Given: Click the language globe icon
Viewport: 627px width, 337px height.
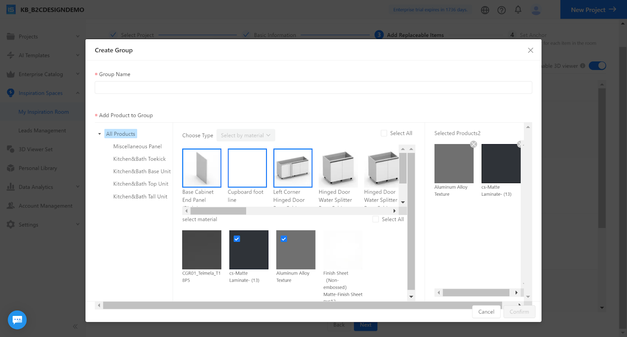Looking at the screenshot, I should (x=485, y=10).
